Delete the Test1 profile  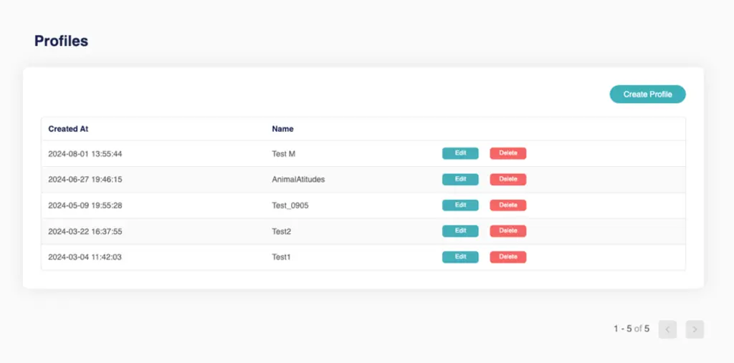[507, 257]
